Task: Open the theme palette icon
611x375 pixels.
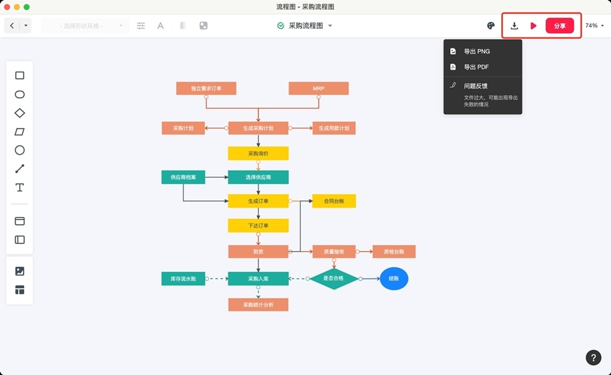Action: [x=490, y=25]
